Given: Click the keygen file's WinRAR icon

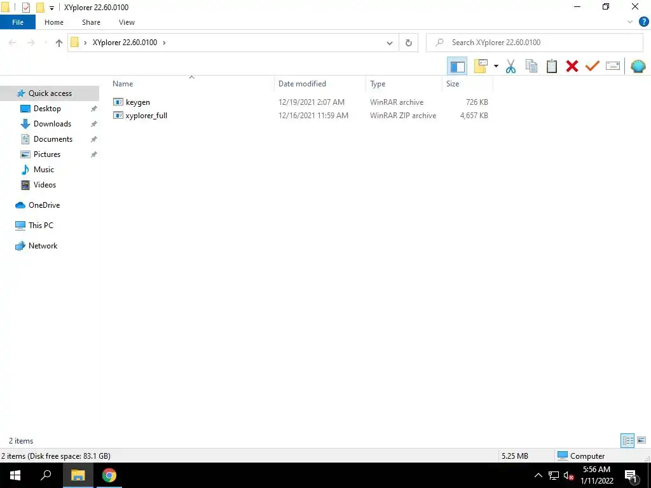Looking at the screenshot, I should click(x=118, y=102).
